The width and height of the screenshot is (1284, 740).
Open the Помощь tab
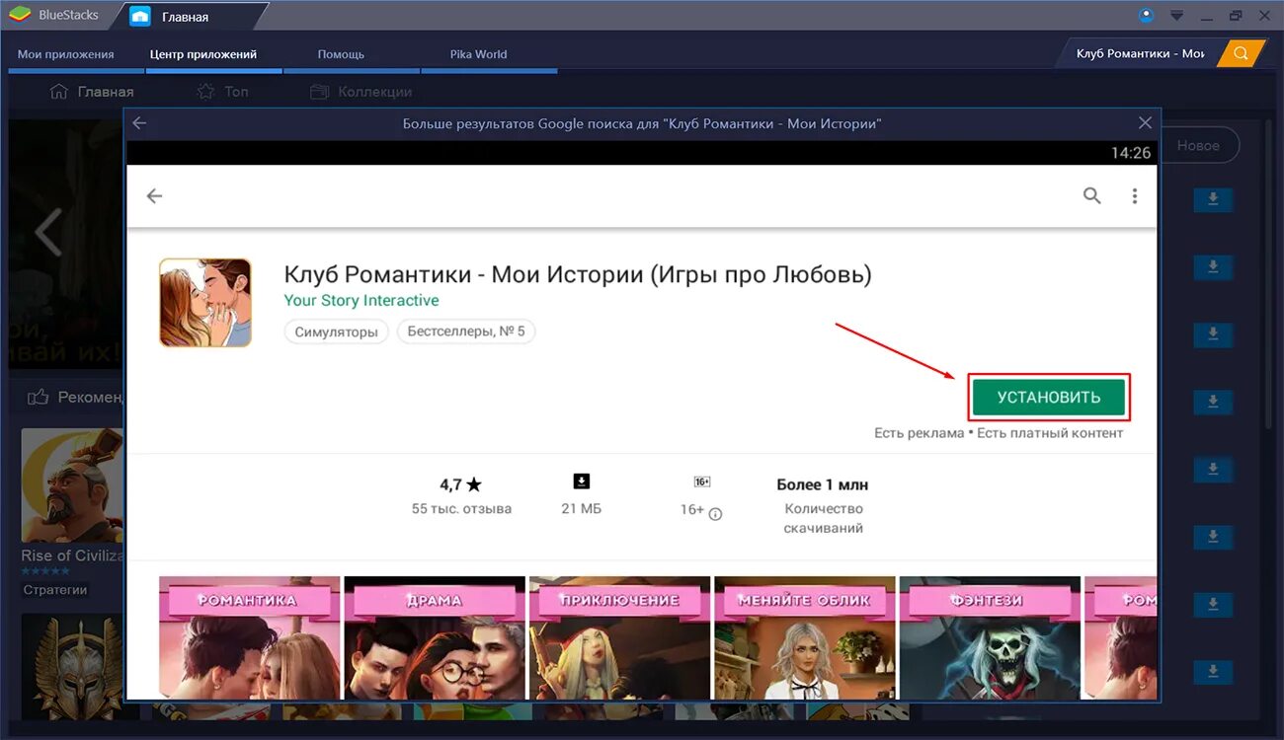coord(341,54)
